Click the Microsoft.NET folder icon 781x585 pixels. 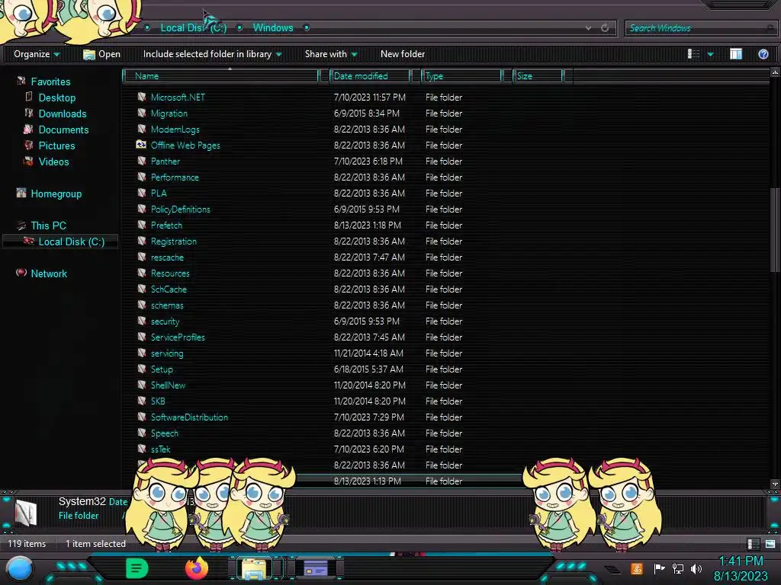[141, 97]
